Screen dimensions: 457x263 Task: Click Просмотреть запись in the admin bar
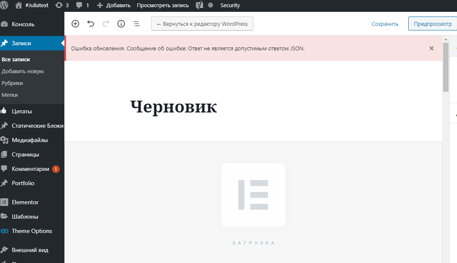[162, 5]
